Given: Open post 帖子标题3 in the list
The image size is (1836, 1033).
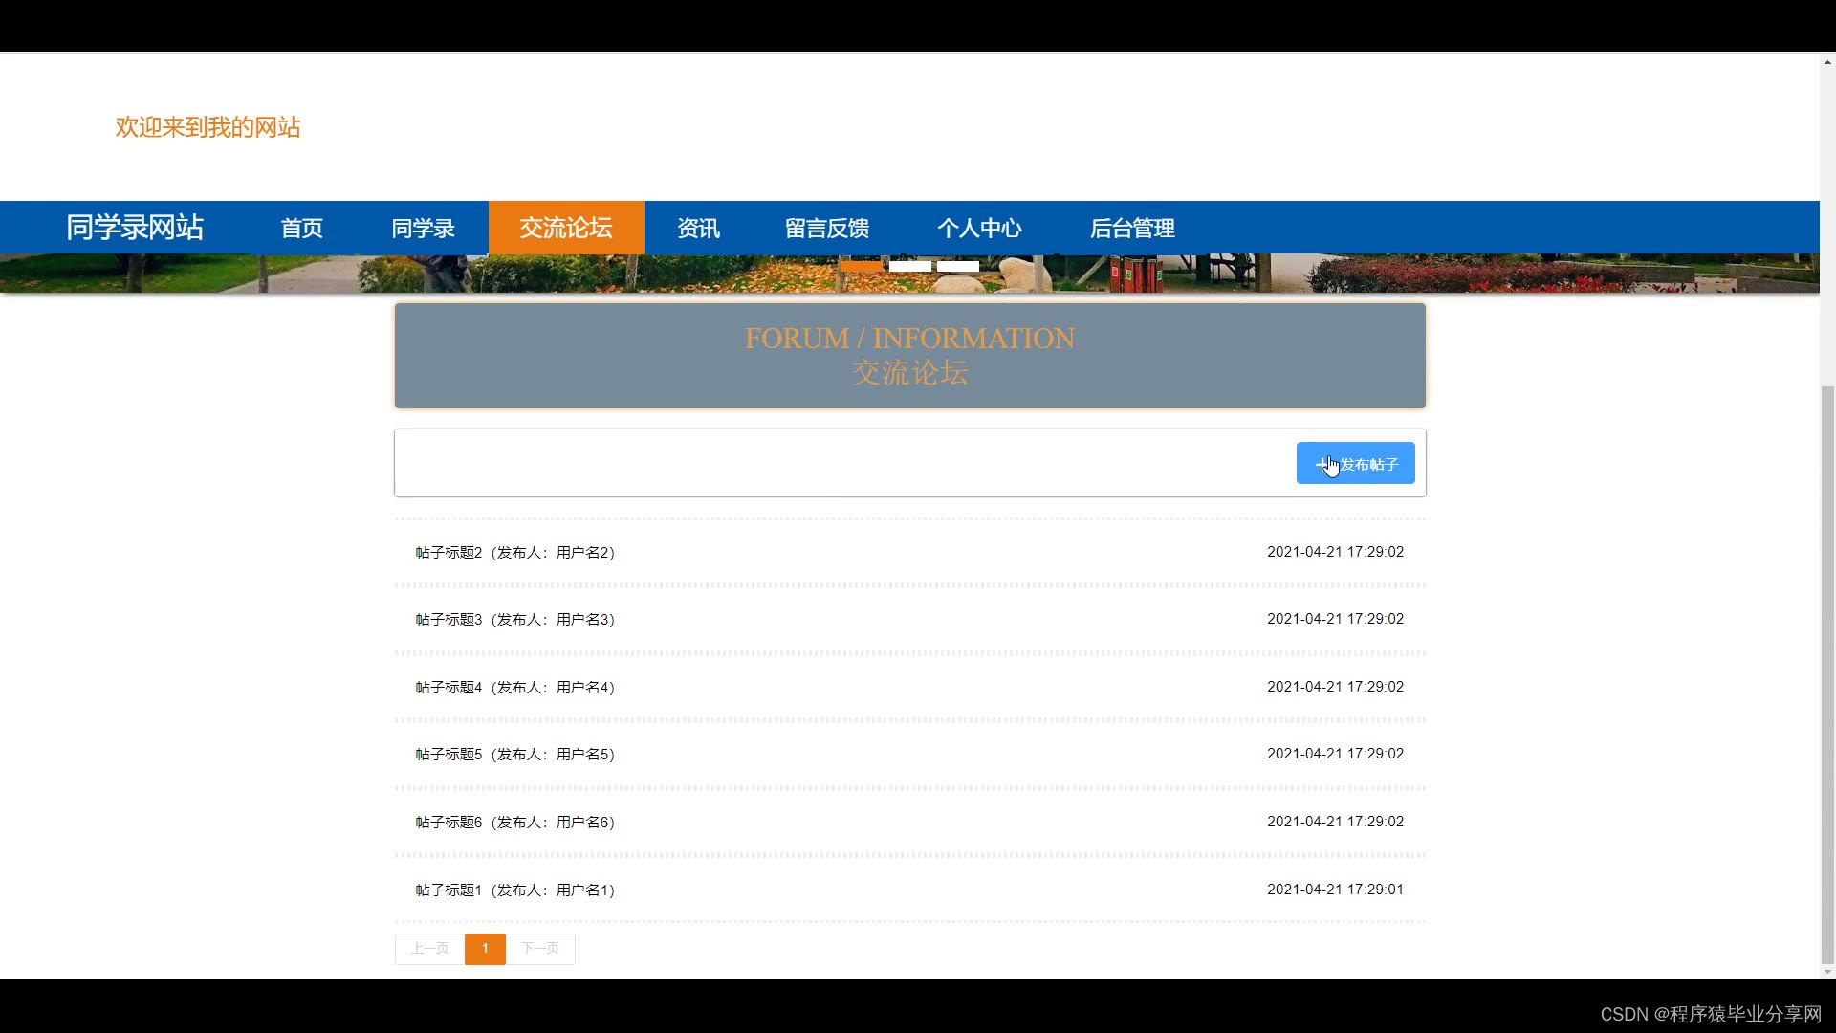Looking at the screenshot, I should (x=514, y=620).
